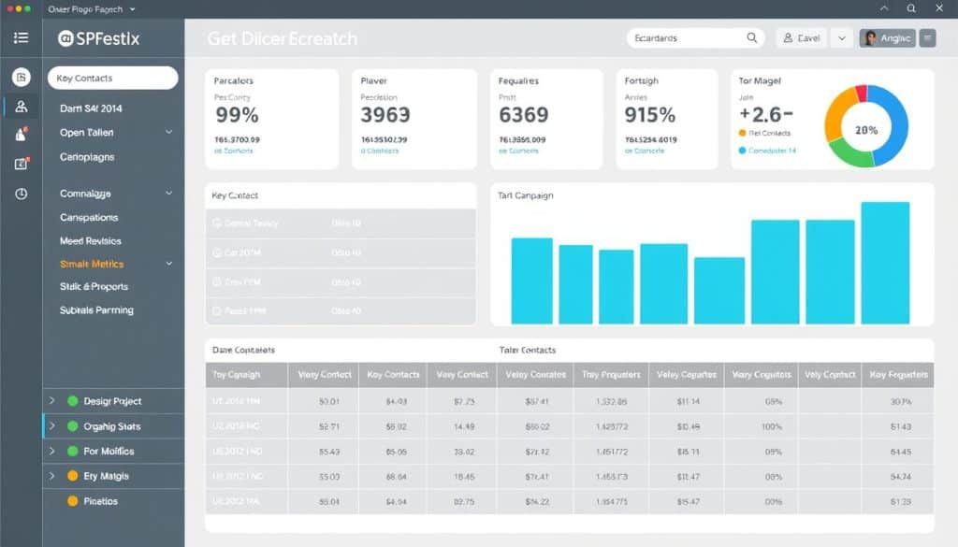Open dropdown arrow next to Cavel
The height and width of the screenshot is (547, 958).
point(842,37)
